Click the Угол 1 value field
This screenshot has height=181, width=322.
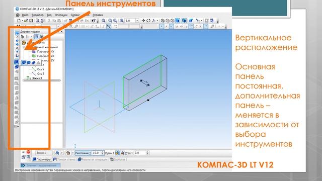(140, 153)
